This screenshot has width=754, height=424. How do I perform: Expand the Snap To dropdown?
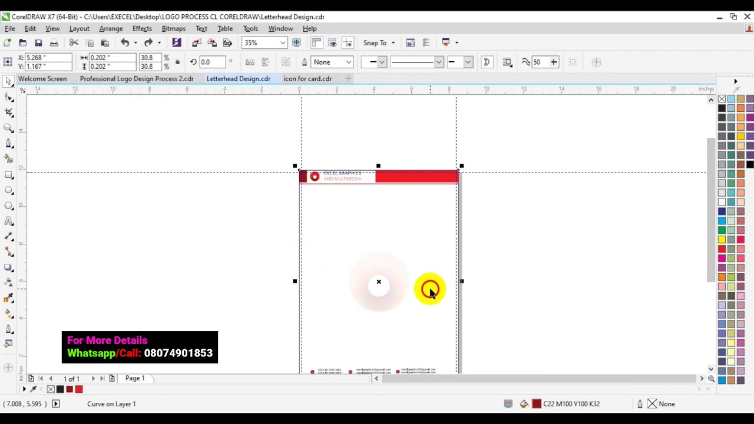[x=393, y=42]
